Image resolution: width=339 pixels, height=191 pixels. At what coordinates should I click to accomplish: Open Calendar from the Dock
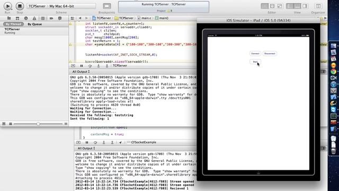[x=333, y=59]
